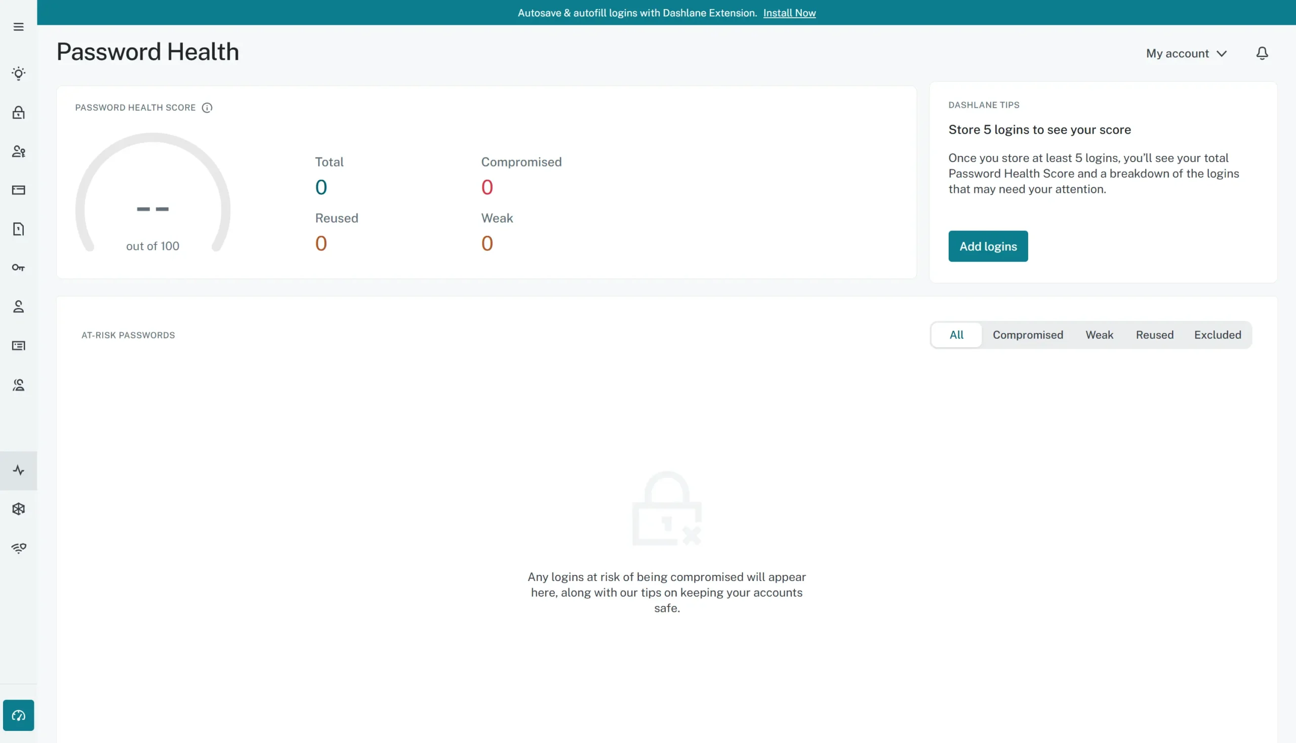Viewport: 1296px width, 743px height.
Task: Expand the My account dropdown
Action: coord(1186,53)
